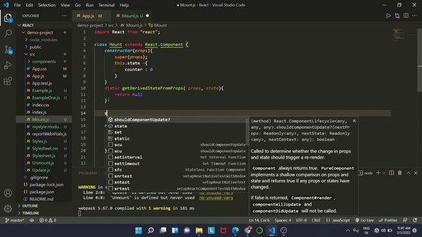This screenshot has height=237, width=422.
Task: Open File Explorer from taskbar
Action: click(199, 230)
